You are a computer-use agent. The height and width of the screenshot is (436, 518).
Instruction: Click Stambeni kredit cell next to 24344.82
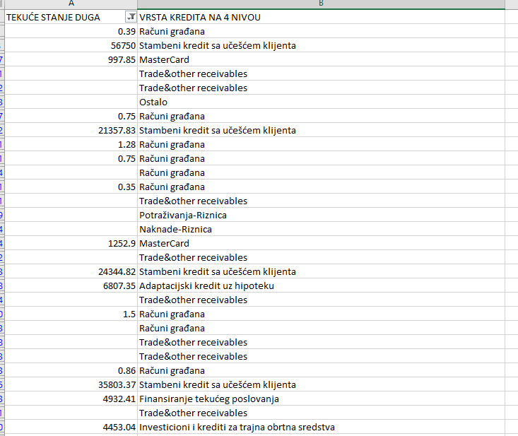pyautogui.click(x=321, y=271)
